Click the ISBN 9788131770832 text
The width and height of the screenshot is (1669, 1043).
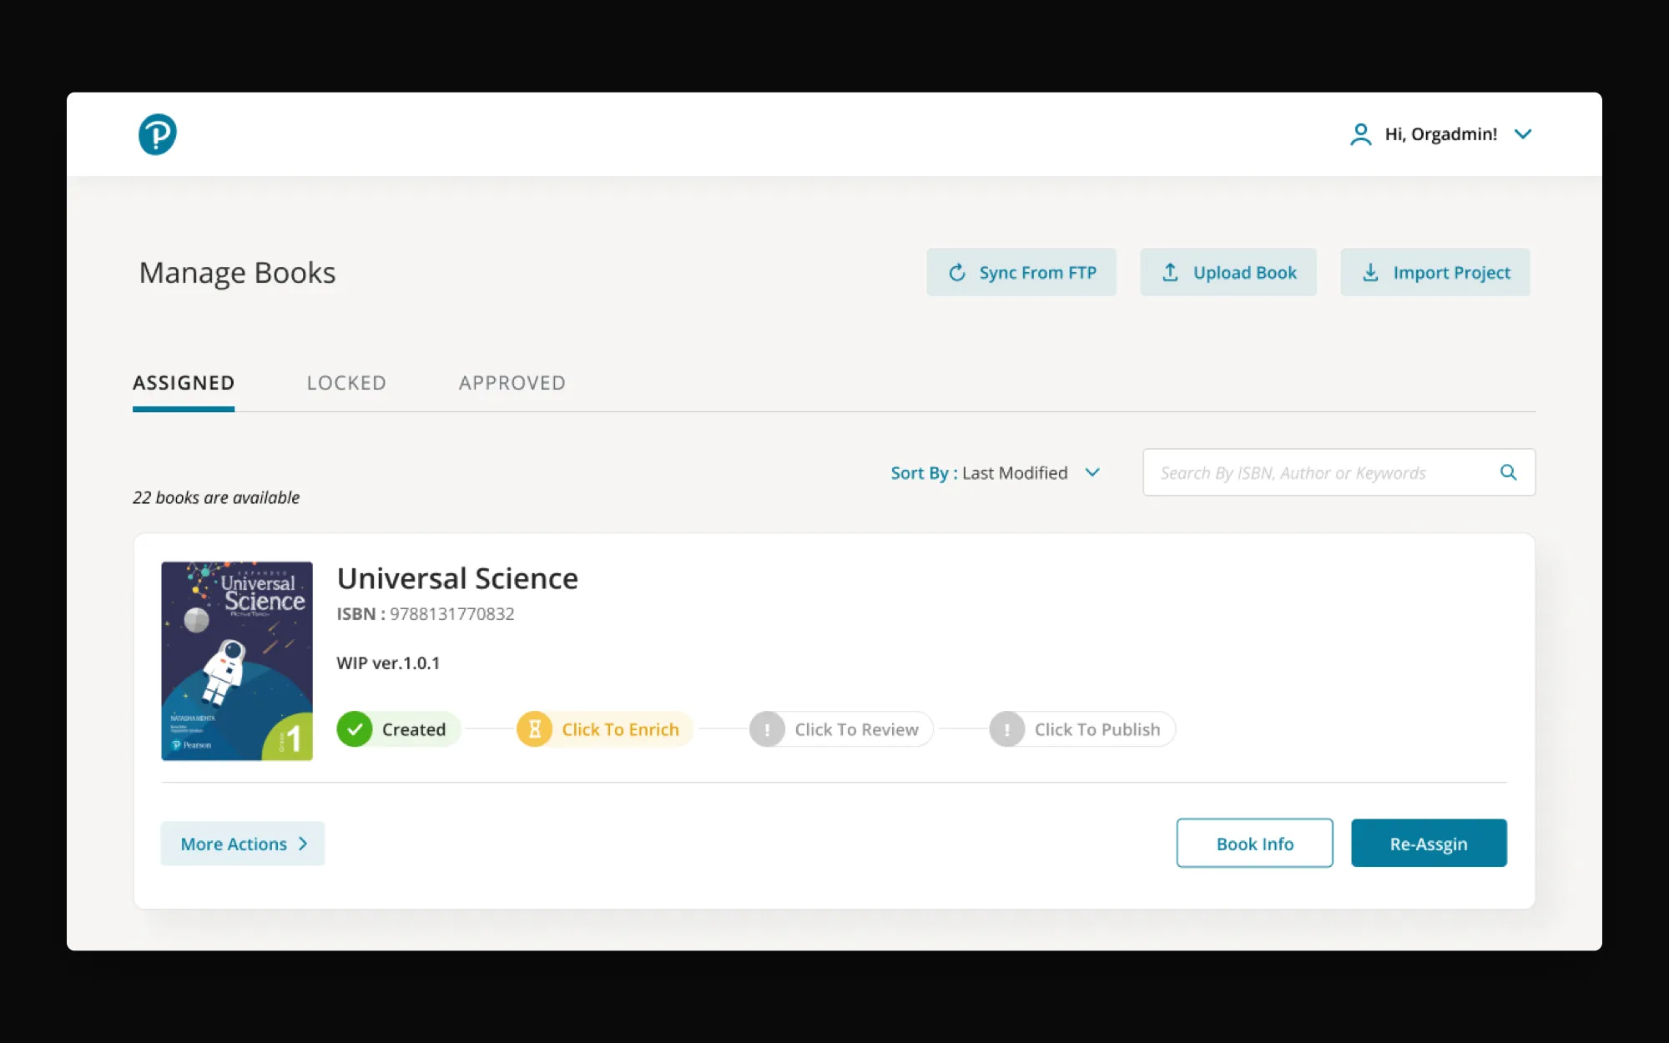[426, 614]
